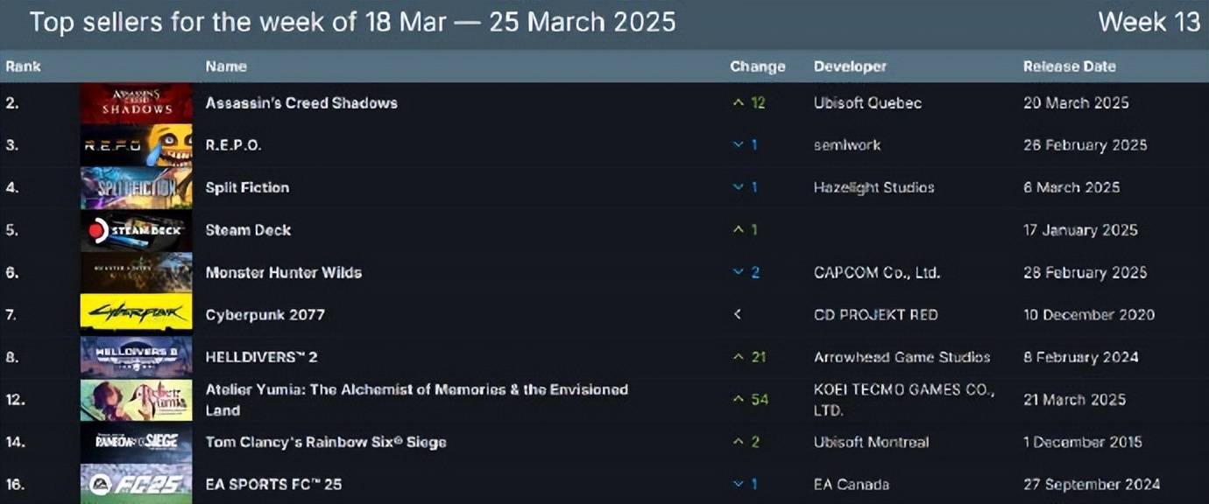
Task: Select the Split Fiction thumbnail image
Action: pos(136,187)
